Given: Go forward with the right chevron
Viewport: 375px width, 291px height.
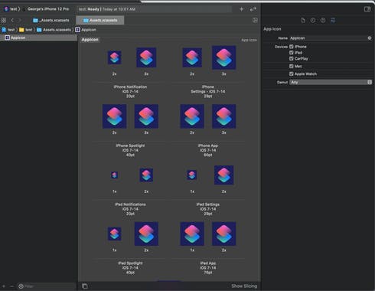Looking at the screenshot, I should point(20,20).
